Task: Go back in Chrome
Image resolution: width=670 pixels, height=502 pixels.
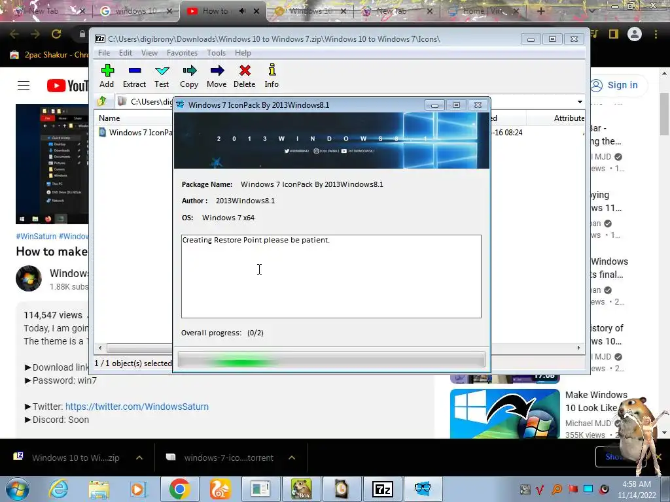Action: (x=14, y=34)
